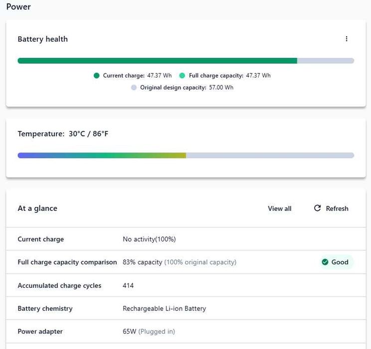
Task: Click the Battery health card title
Action: point(42,39)
